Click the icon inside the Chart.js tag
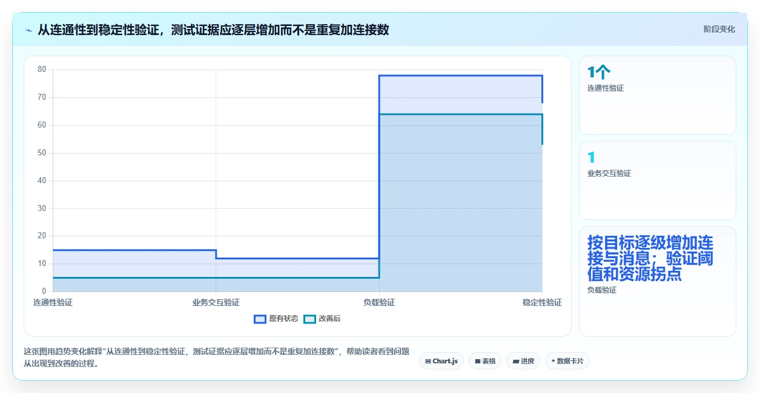The width and height of the screenshot is (760, 393). pos(428,361)
